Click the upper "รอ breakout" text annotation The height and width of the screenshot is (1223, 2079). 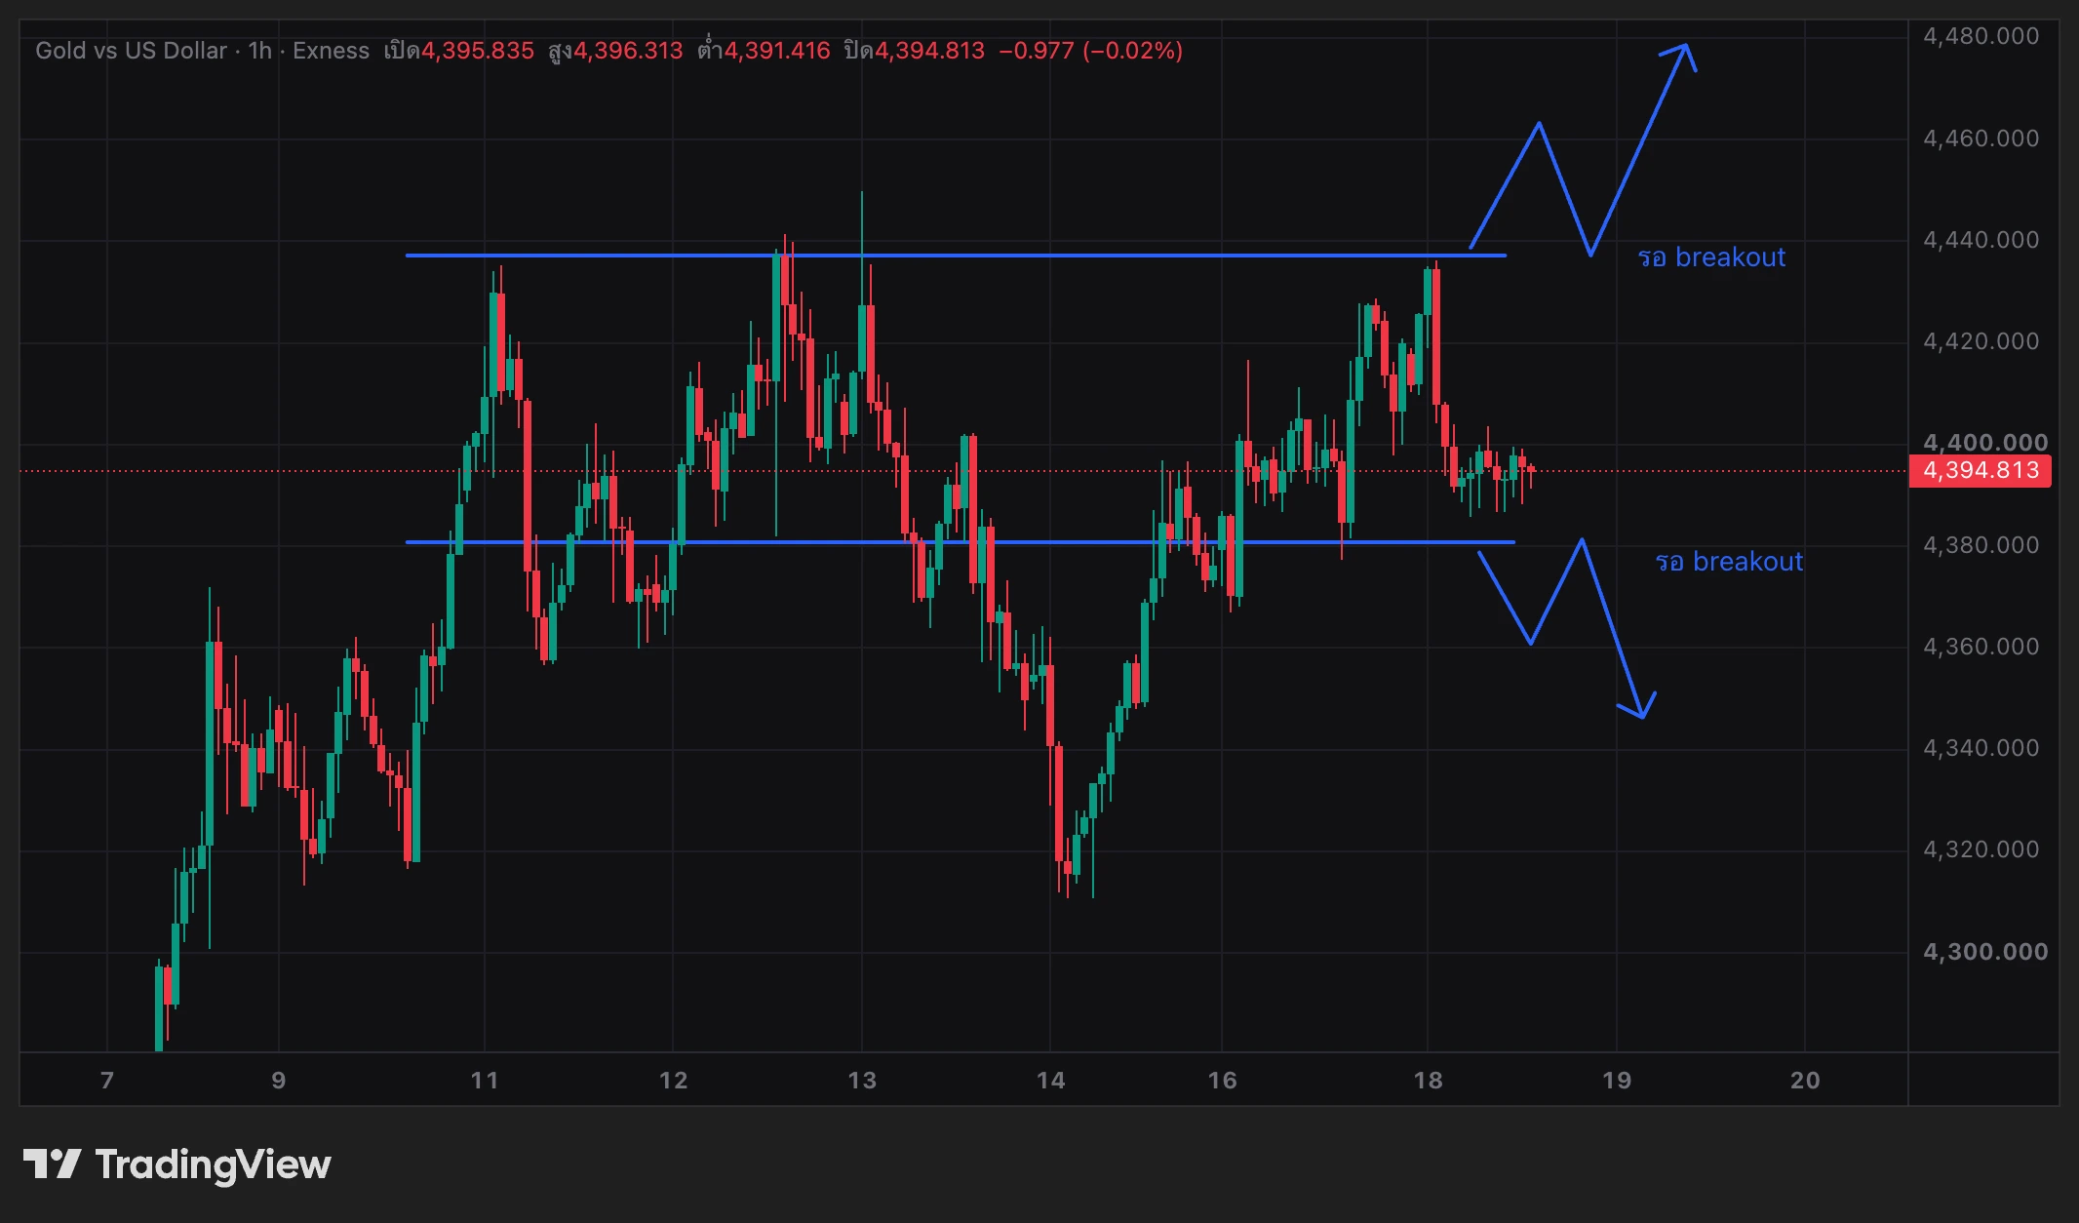pos(1711,257)
